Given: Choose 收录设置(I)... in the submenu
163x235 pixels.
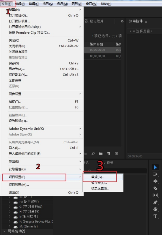Looking at the screenshot, I should coord(103,189).
